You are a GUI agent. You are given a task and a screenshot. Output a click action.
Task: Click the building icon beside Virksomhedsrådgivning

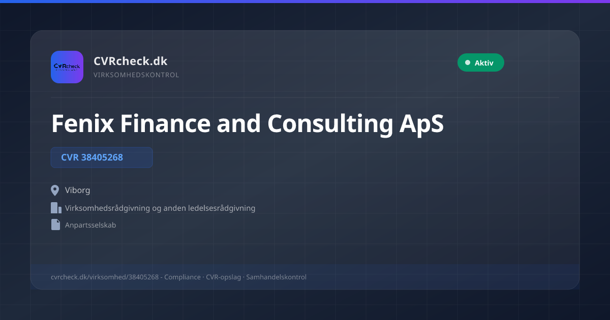click(56, 208)
